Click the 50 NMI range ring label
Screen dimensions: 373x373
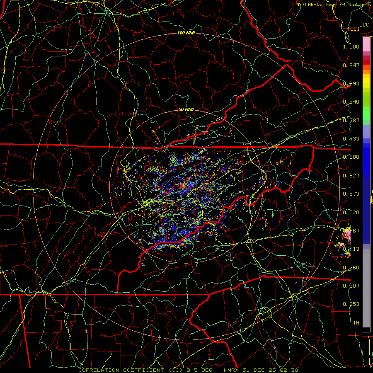pos(186,109)
